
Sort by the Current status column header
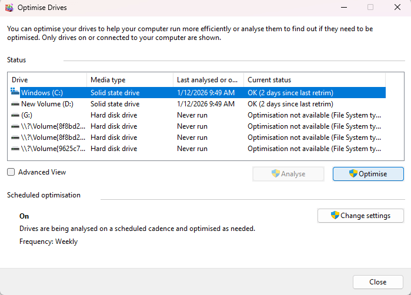click(314, 80)
